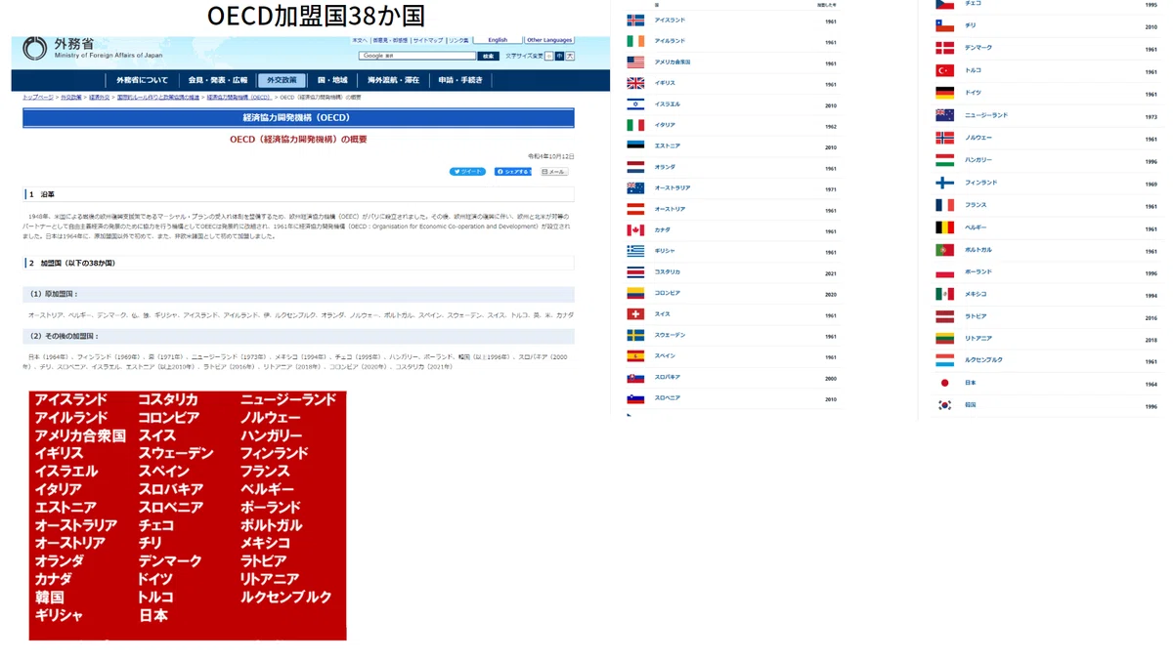Open the コスタリカ country link
Screen dimensions: 1173x660
pyautogui.click(x=668, y=272)
